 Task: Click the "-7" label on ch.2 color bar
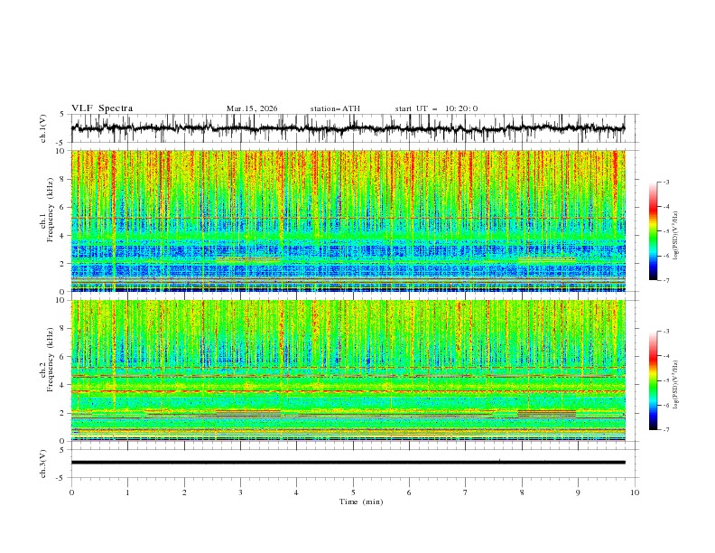(x=666, y=430)
